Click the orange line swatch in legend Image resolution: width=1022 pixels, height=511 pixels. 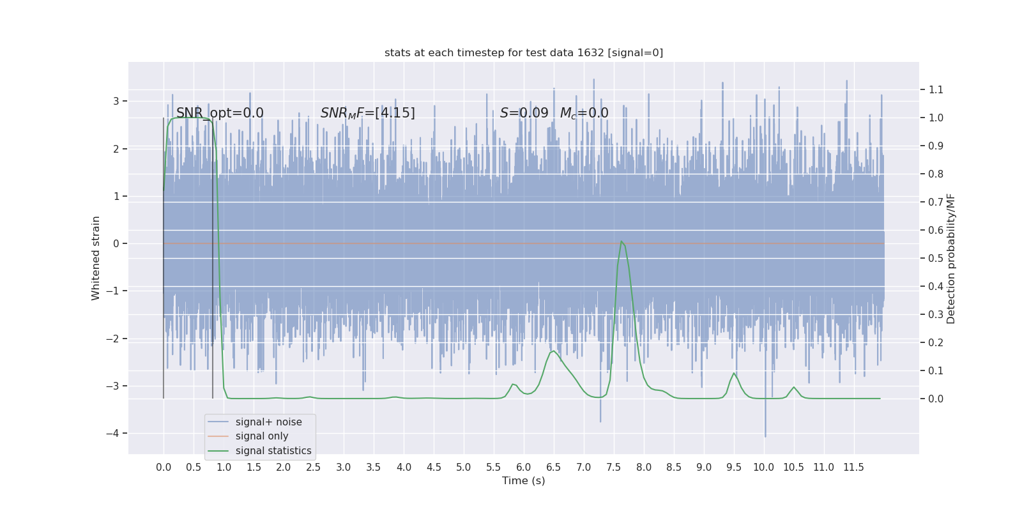tap(218, 436)
